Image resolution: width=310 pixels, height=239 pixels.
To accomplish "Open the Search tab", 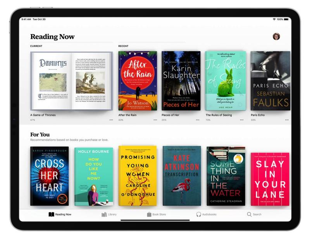I will pyautogui.click(x=254, y=214).
